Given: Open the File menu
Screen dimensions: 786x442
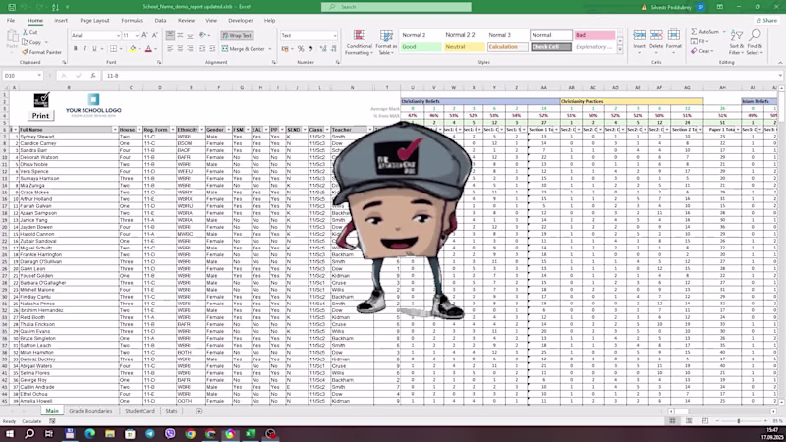Looking at the screenshot, I should point(11,20).
